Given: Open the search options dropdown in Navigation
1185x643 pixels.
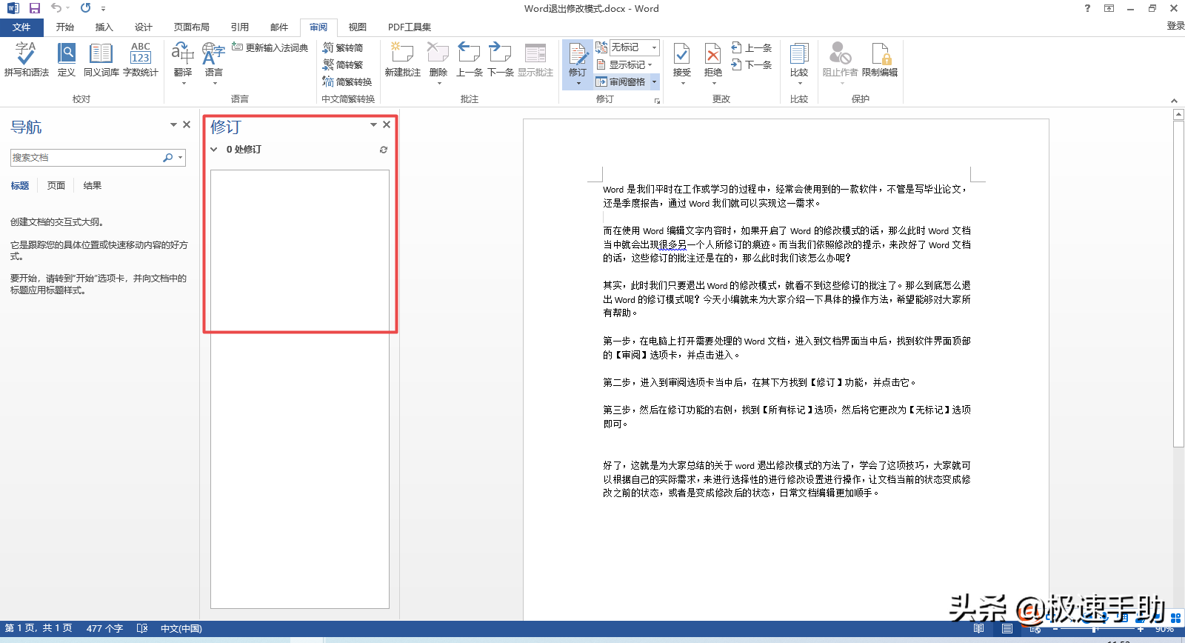Looking at the screenshot, I should pyautogui.click(x=180, y=158).
